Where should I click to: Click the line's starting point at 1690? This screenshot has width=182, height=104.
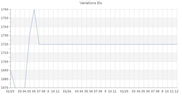coord(10,70)
